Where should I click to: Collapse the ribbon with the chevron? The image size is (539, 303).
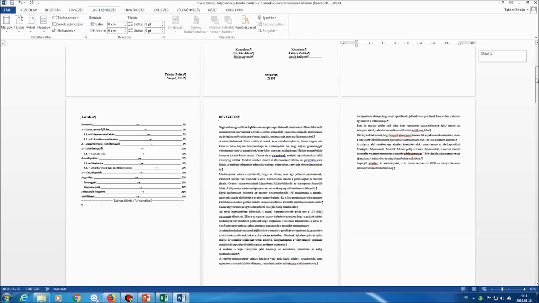tap(536, 37)
